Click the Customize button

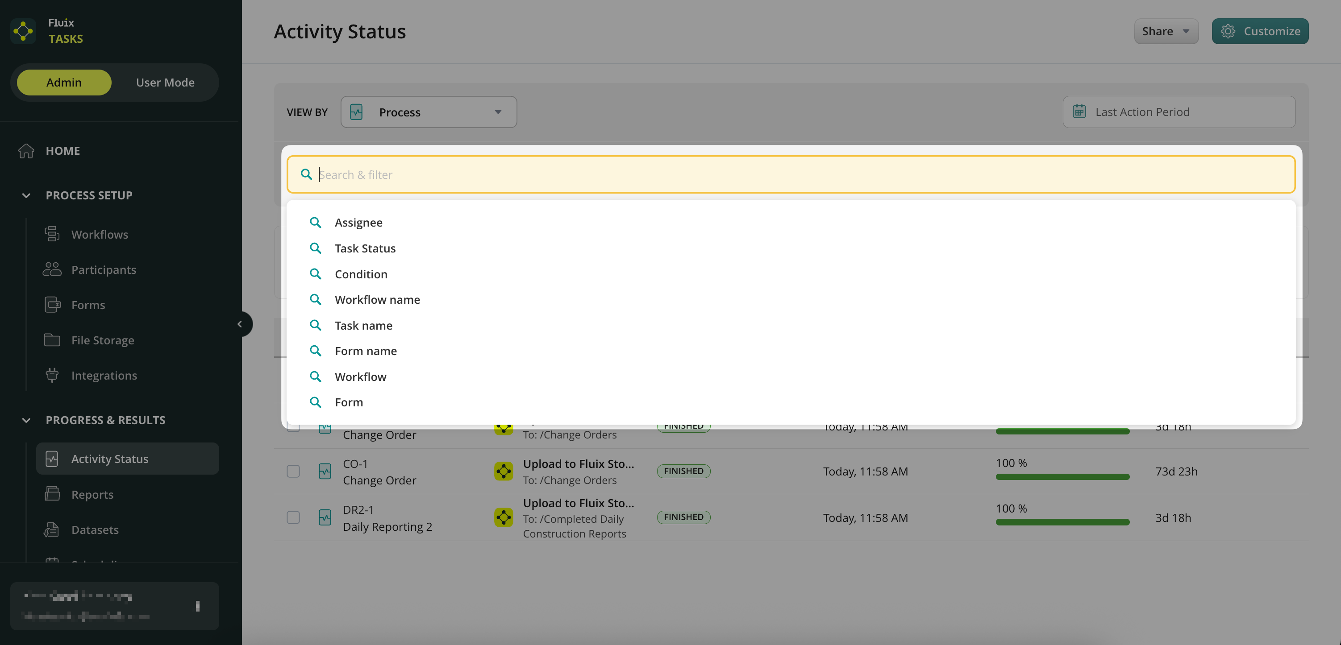[x=1259, y=31]
